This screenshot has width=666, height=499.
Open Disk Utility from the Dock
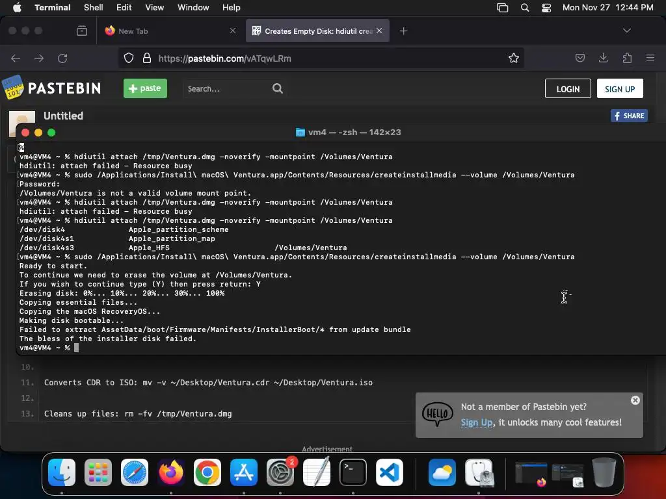479,472
